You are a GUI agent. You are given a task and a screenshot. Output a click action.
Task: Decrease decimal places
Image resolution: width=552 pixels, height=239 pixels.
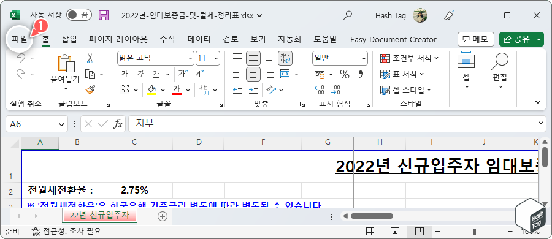335,90
